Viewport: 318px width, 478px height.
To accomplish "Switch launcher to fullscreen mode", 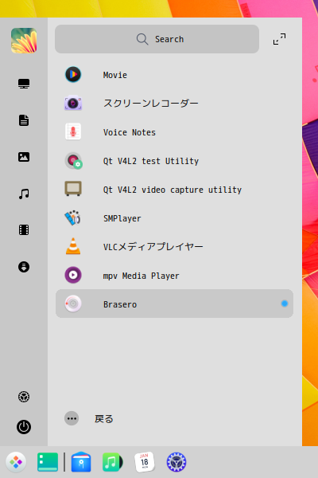I will point(279,39).
